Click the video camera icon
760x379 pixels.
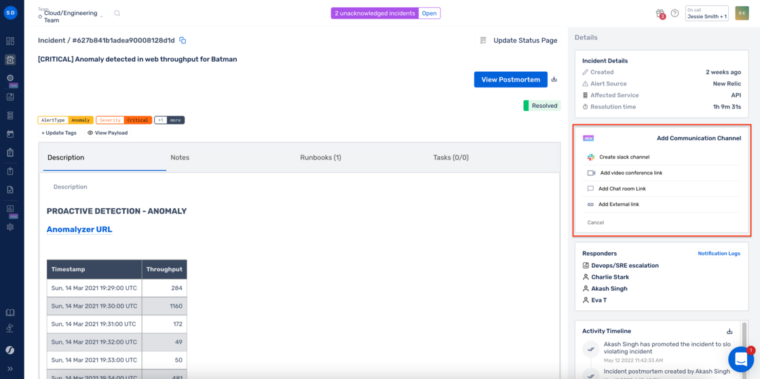(x=591, y=173)
